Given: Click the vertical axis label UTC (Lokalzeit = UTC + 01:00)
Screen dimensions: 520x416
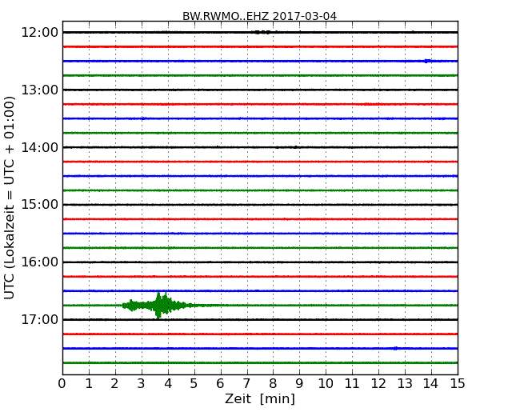Looking at the screenshot, I should [x=10, y=198].
